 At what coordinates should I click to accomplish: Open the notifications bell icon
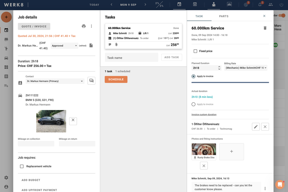pos(260,5)
